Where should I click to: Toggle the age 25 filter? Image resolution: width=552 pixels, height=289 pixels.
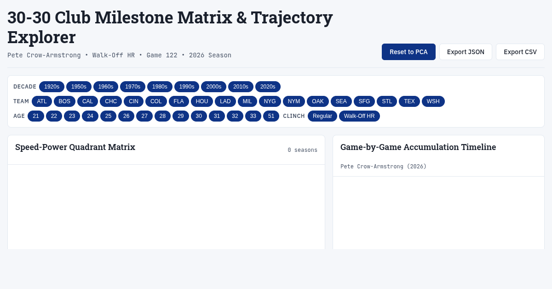coord(108,116)
